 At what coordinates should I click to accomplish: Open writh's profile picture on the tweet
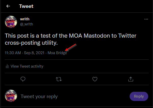click(x=11, y=22)
